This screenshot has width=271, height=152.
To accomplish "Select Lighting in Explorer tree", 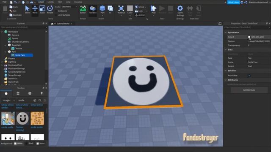I will (12, 62).
